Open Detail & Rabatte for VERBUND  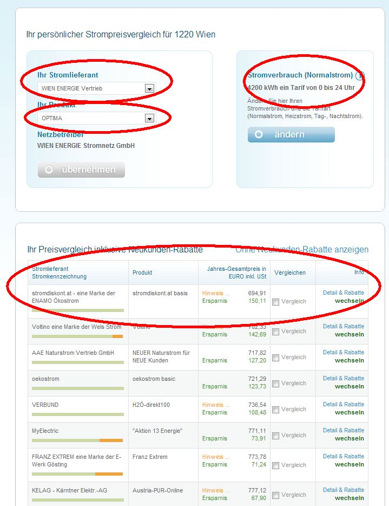(x=344, y=404)
